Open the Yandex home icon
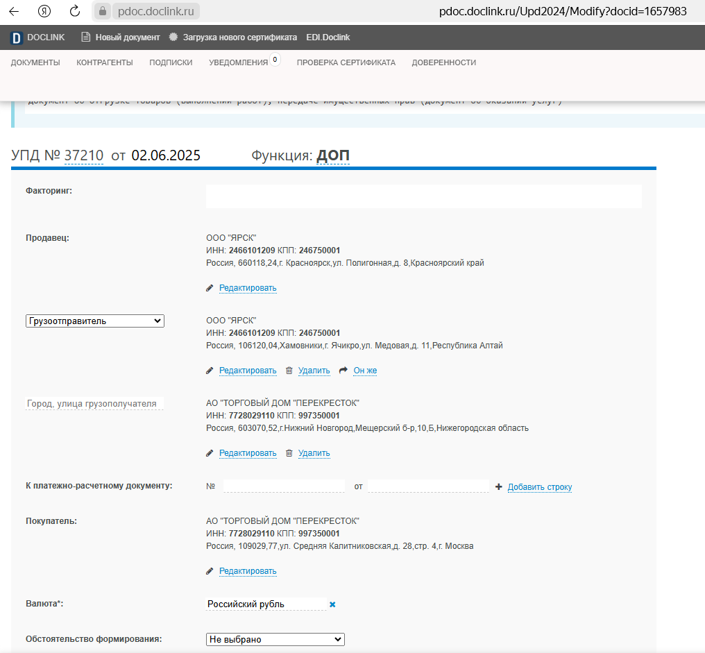Viewport: 705px width, 653px height. point(44,11)
